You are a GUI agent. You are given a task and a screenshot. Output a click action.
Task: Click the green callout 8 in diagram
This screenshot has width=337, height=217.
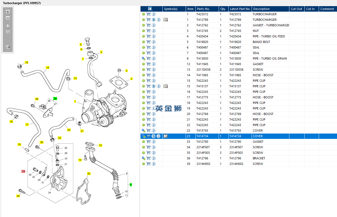point(131,185)
